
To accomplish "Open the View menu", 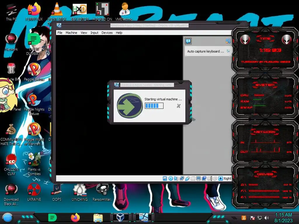I will tap(84, 33).
